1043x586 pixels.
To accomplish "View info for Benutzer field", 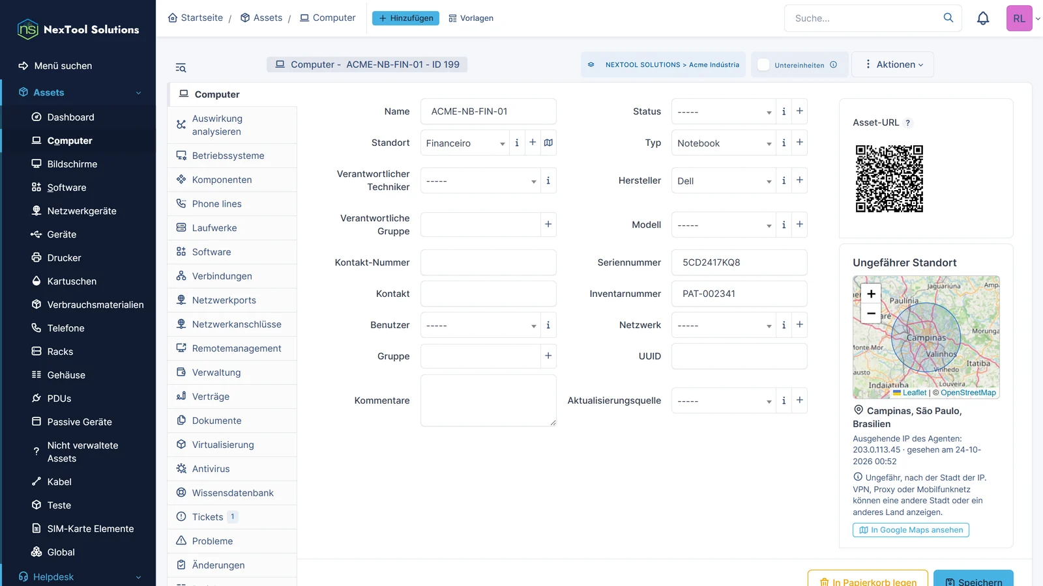I will (548, 325).
